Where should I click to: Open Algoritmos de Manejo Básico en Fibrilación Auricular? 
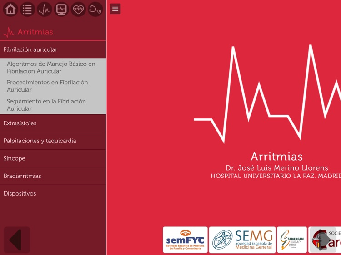click(x=53, y=68)
